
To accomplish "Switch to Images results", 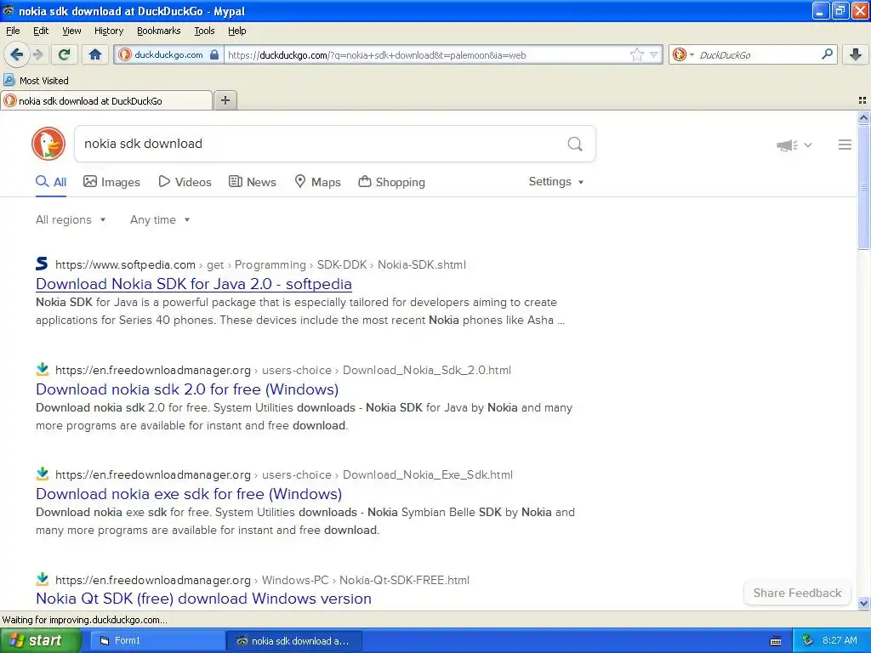I will [x=111, y=182].
